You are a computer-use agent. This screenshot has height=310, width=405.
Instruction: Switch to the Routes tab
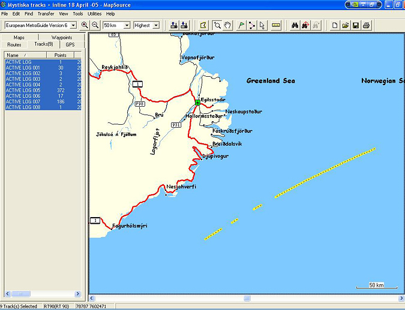(x=14, y=44)
